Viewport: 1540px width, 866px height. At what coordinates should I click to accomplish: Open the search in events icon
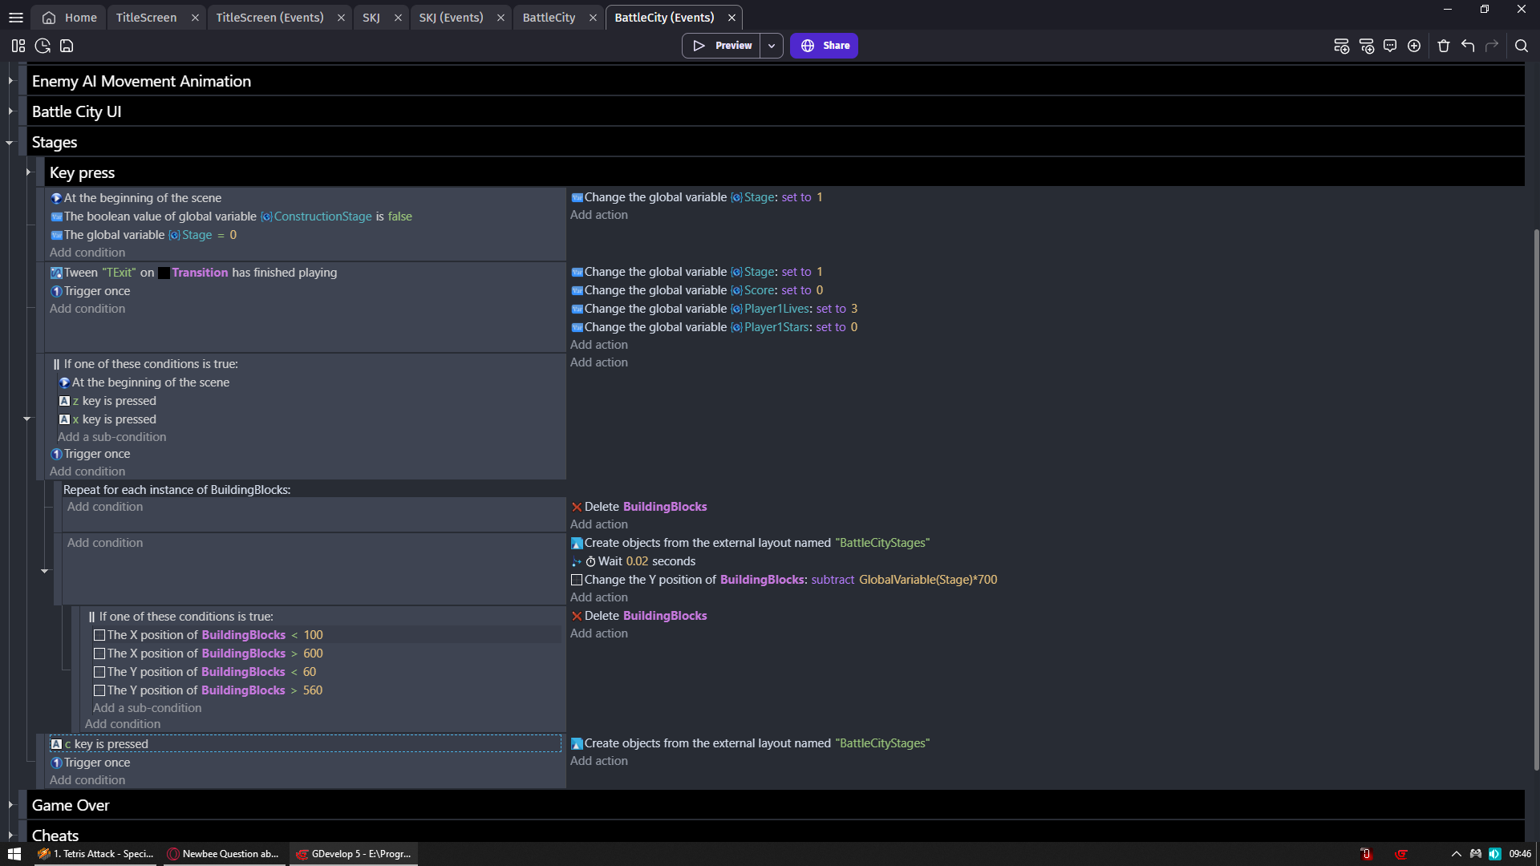tap(1522, 46)
